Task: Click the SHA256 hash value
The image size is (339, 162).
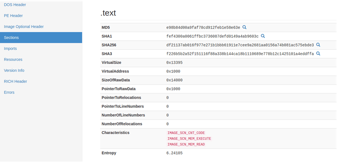Action: pyautogui.click(x=240, y=45)
